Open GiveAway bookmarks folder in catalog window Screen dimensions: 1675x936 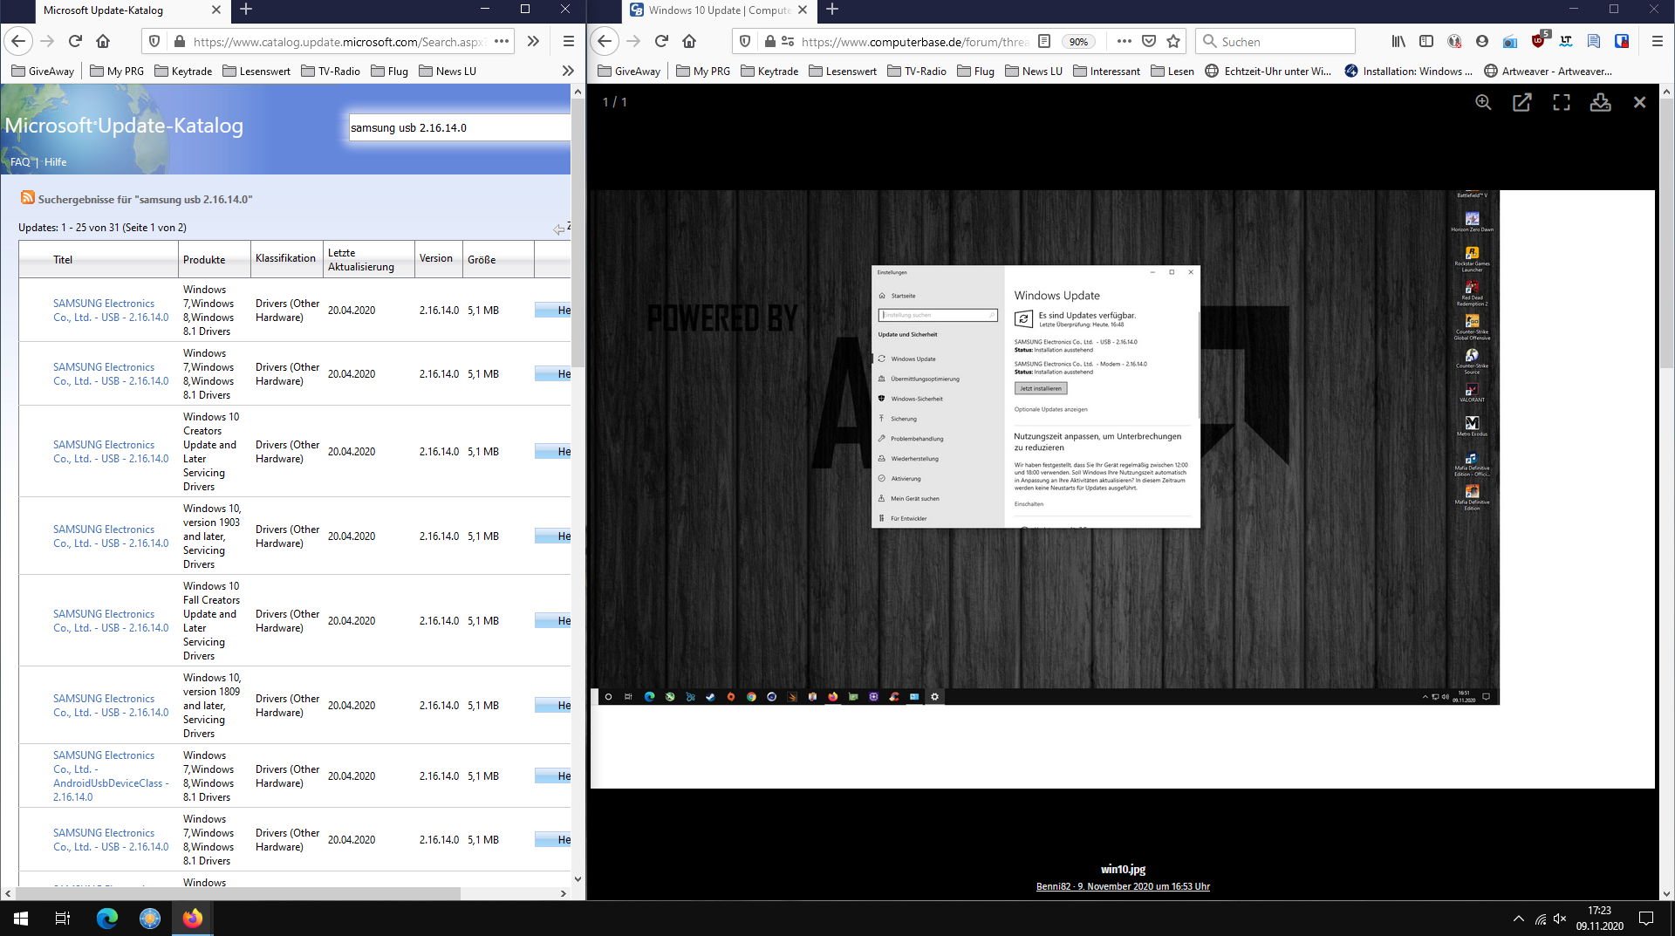[43, 72]
